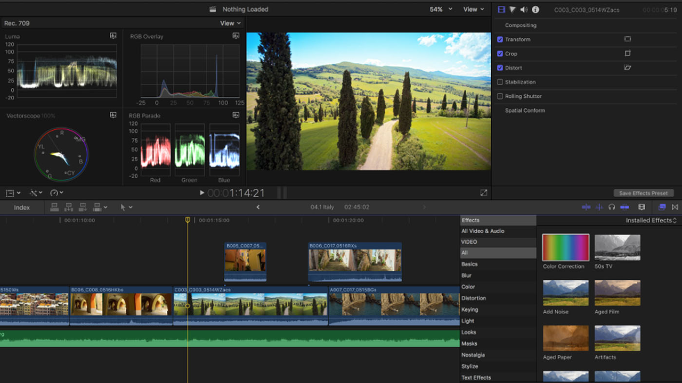
Task: Switch to the All Video & Audio category
Action: coord(483,231)
